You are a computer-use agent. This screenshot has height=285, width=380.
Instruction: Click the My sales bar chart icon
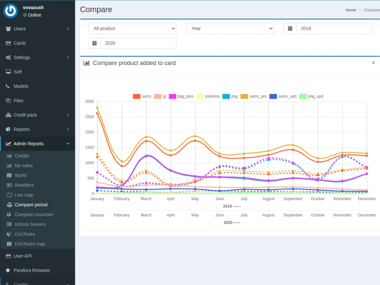[x=9, y=166]
